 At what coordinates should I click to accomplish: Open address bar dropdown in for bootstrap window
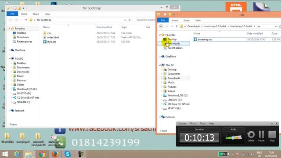[125, 20]
